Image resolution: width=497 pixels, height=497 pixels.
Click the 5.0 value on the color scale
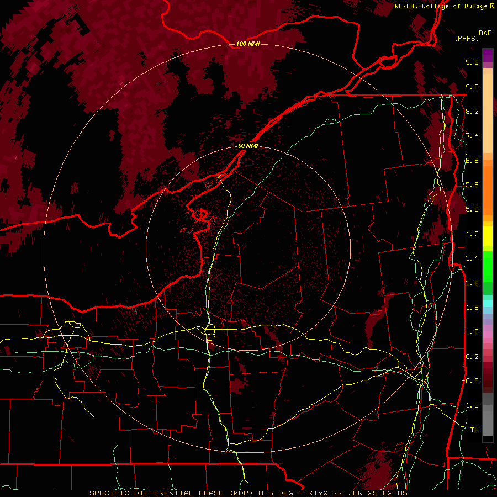point(472,209)
